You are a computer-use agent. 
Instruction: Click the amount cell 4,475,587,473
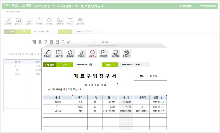pyautogui.click(x=126, y=111)
